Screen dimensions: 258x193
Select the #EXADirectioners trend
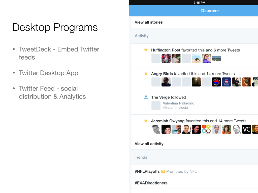click(151, 183)
